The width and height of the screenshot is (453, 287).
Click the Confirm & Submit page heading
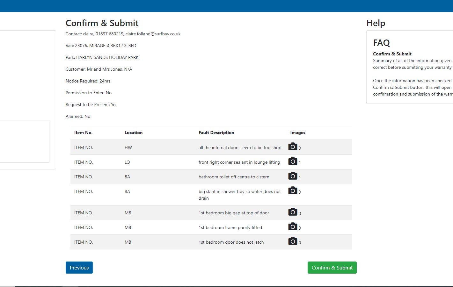tap(102, 23)
